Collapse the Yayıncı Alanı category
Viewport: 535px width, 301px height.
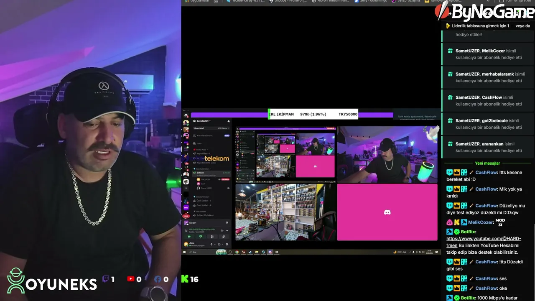coord(201,149)
